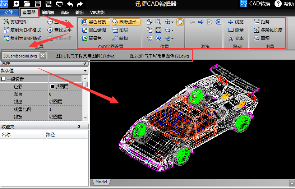Click the properties scrollbar up arrow
Image resolution: width=295 pixels, height=189 pixels.
pyautogui.click(x=85, y=78)
